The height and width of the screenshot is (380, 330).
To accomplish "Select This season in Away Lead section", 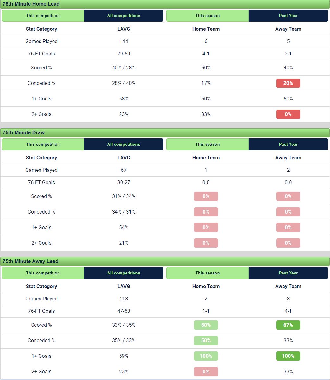I will pyautogui.click(x=208, y=273).
